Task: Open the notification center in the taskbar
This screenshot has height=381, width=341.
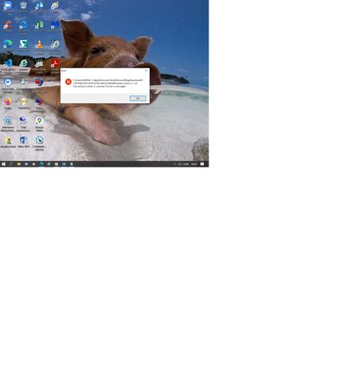Action: [x=202, y=164]
